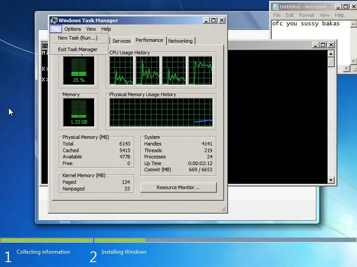The height and width of the screenshot is (267, 357).
Task: Click Commit (MB) value 669 / 6653
Action: coord(200,170)
